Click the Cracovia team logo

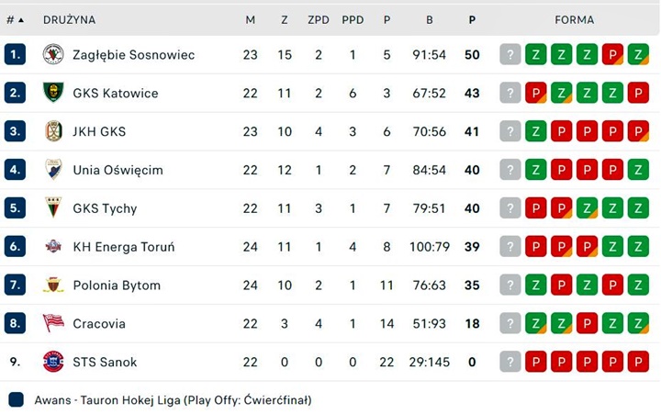[53, 323]
